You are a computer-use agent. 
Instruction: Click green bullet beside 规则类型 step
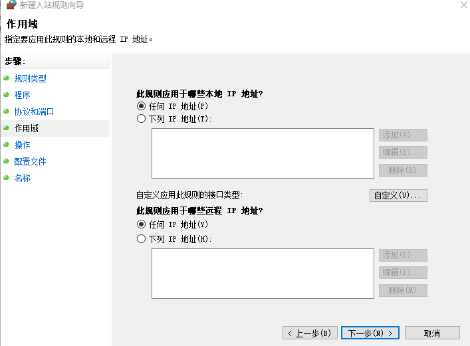pos(6,78)
